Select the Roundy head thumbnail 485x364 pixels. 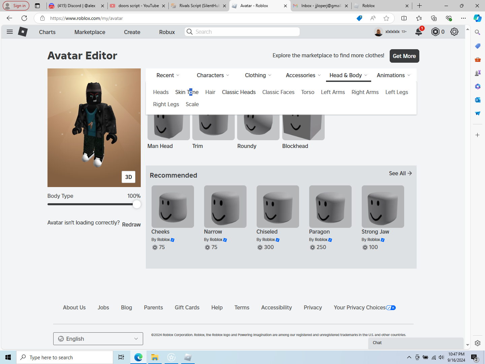tap(258, 127)
